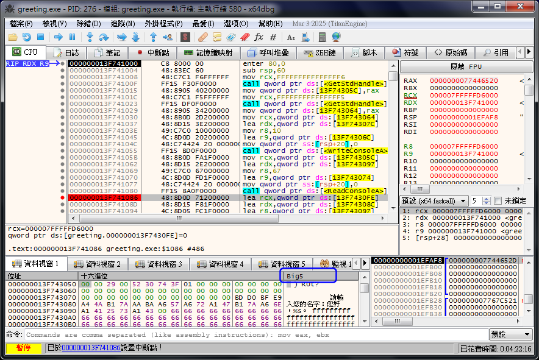
Task: Click the Scylla S toolbar icon
Action: tap(185, 37)
